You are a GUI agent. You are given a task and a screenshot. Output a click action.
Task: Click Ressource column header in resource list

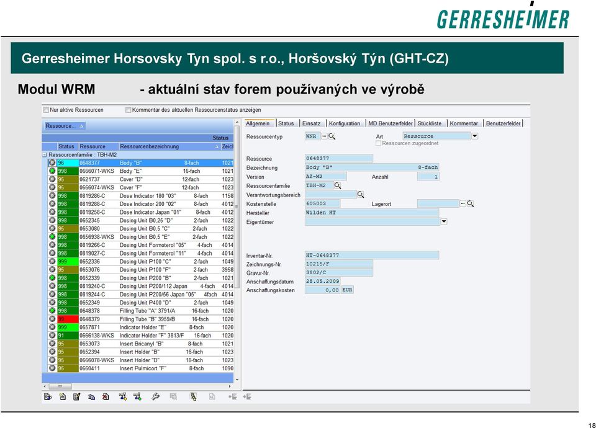[98, 146]
